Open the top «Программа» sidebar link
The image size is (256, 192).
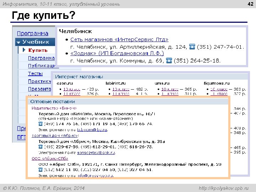pos(32,33)
